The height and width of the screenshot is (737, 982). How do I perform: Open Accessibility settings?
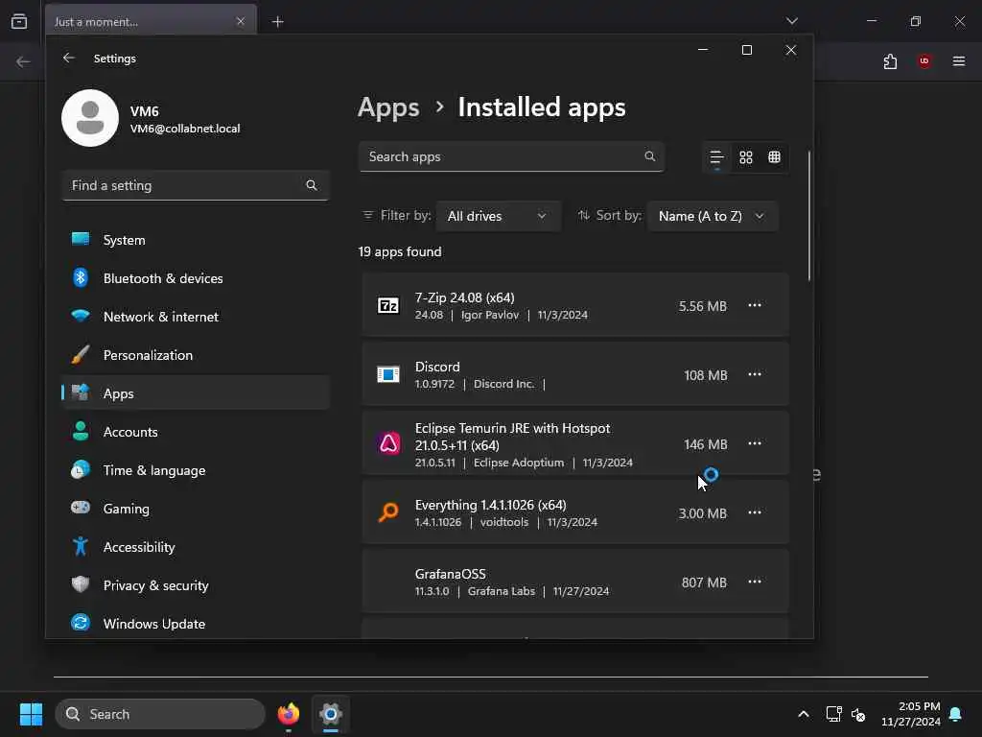[196, 547]
